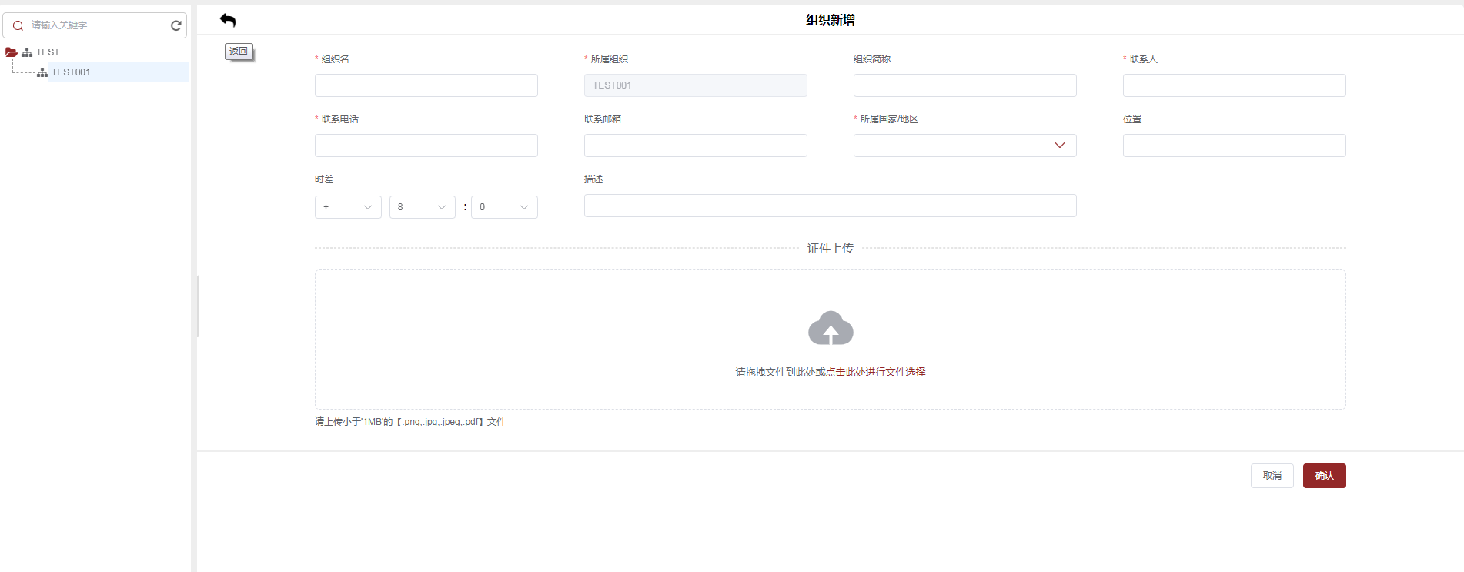Collapse the TEST folder icon
The height and width of the screenshot is (572, 1464).
point(12,52)
